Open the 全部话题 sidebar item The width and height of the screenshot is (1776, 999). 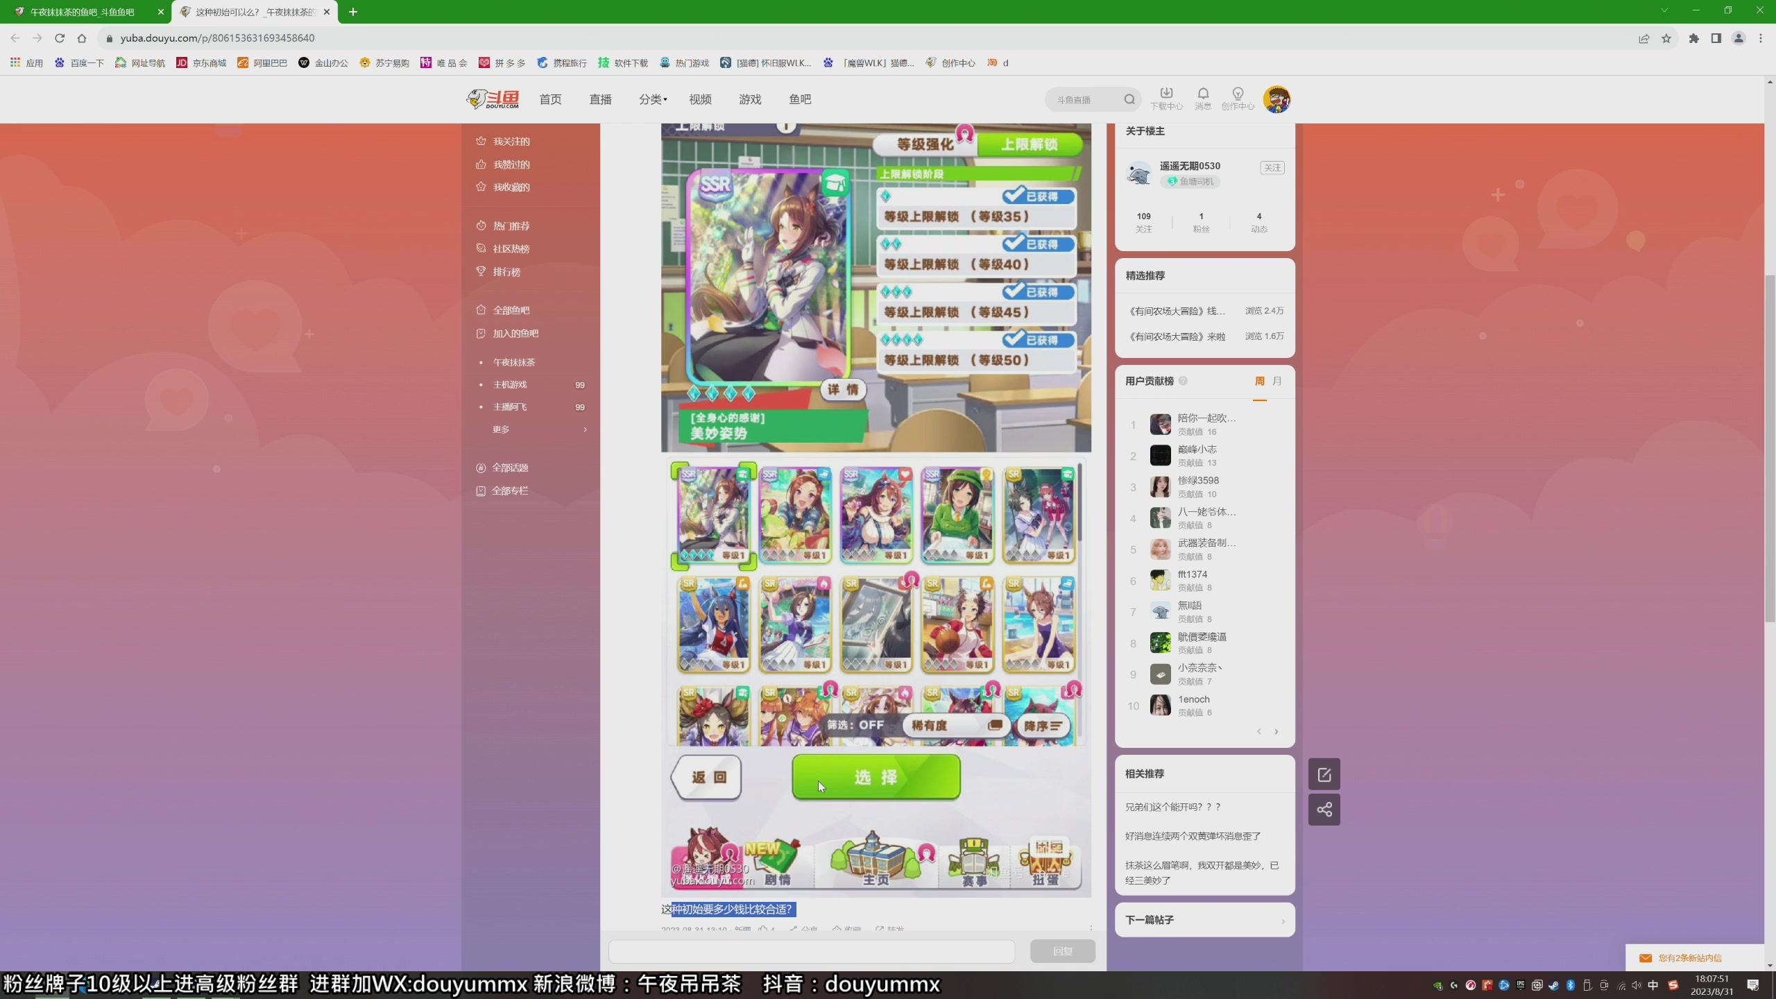click(x=503, y=468)
